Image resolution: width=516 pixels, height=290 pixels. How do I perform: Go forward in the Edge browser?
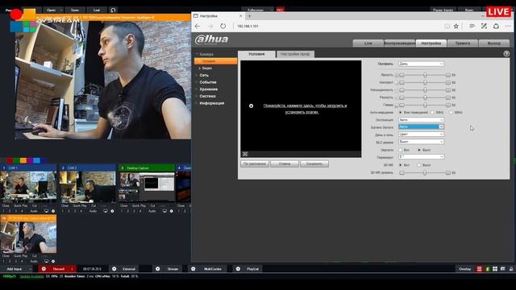pyautogui.click(x=210, y=26)
